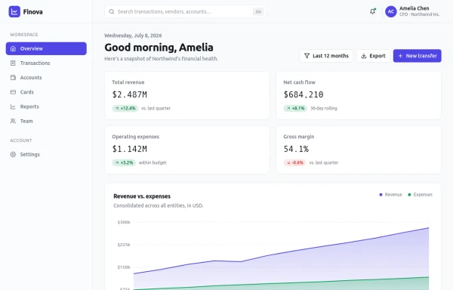This screenshot has width=453, height=290.
Task: Open Last 12 months filter dropdown
Action: click(326, 56)
